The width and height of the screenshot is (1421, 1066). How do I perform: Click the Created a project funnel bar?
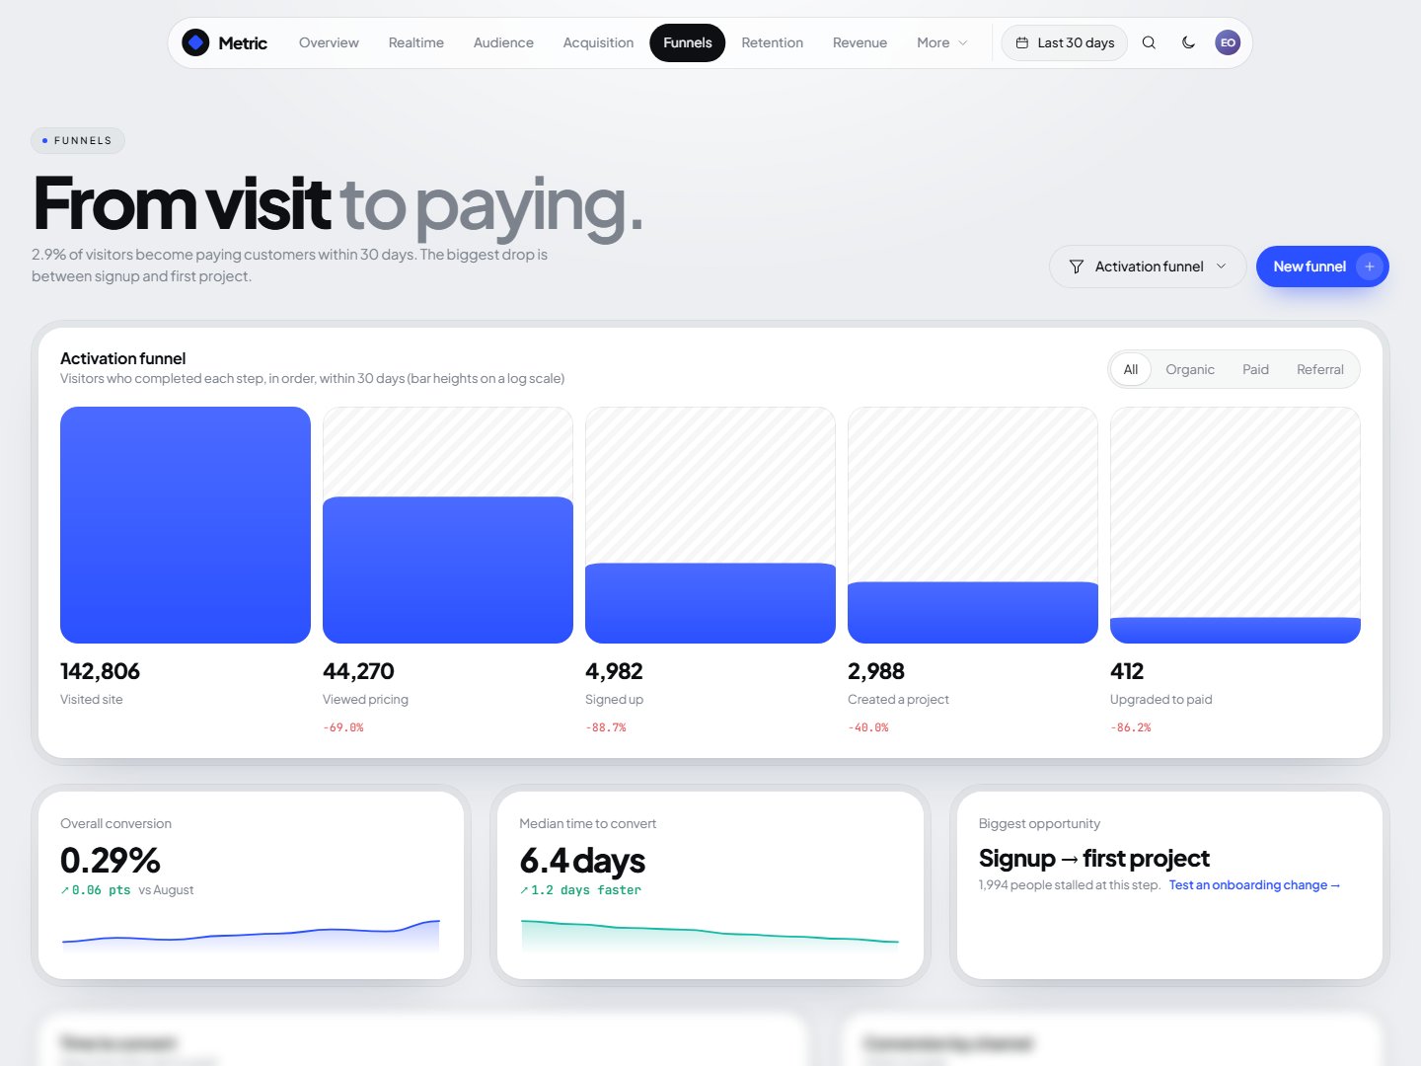tap(973, 613)
